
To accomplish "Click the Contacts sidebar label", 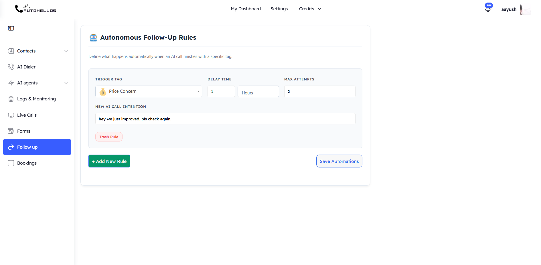I will pyautogui.click(x=26, y=51).
